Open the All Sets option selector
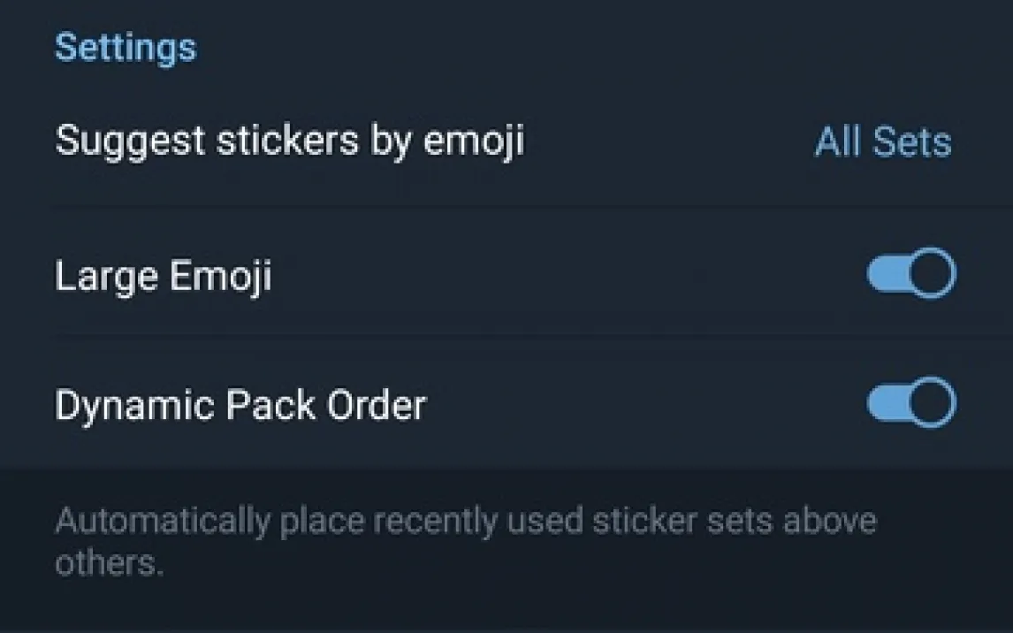 pos(882,141)
